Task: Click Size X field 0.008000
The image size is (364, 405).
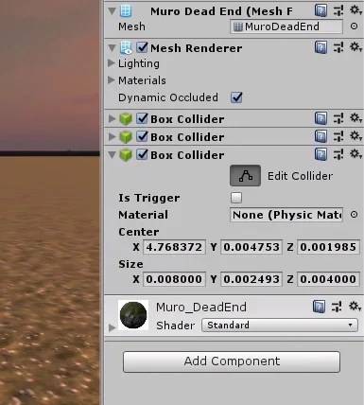Action: click(x=174, y=279)
